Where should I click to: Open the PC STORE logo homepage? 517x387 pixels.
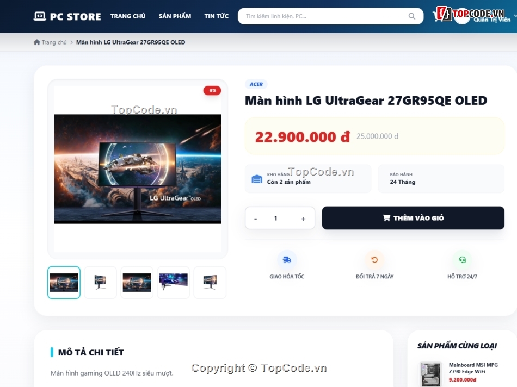click(x=67, y=16)
